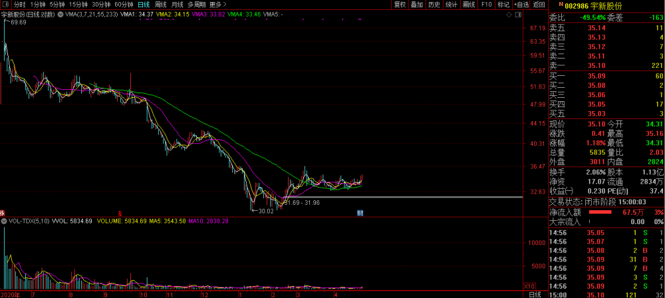Image resolution: width=665 pixels, height=298 pixels.
Task: Switch to the 月线 monthly chart
Action: pos(178,5)
